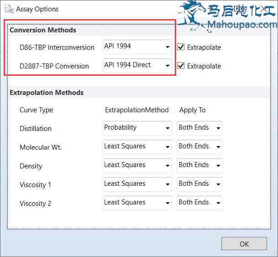Expand Viscosity 1 Apply To dropdown

click(x=199, y=184)
